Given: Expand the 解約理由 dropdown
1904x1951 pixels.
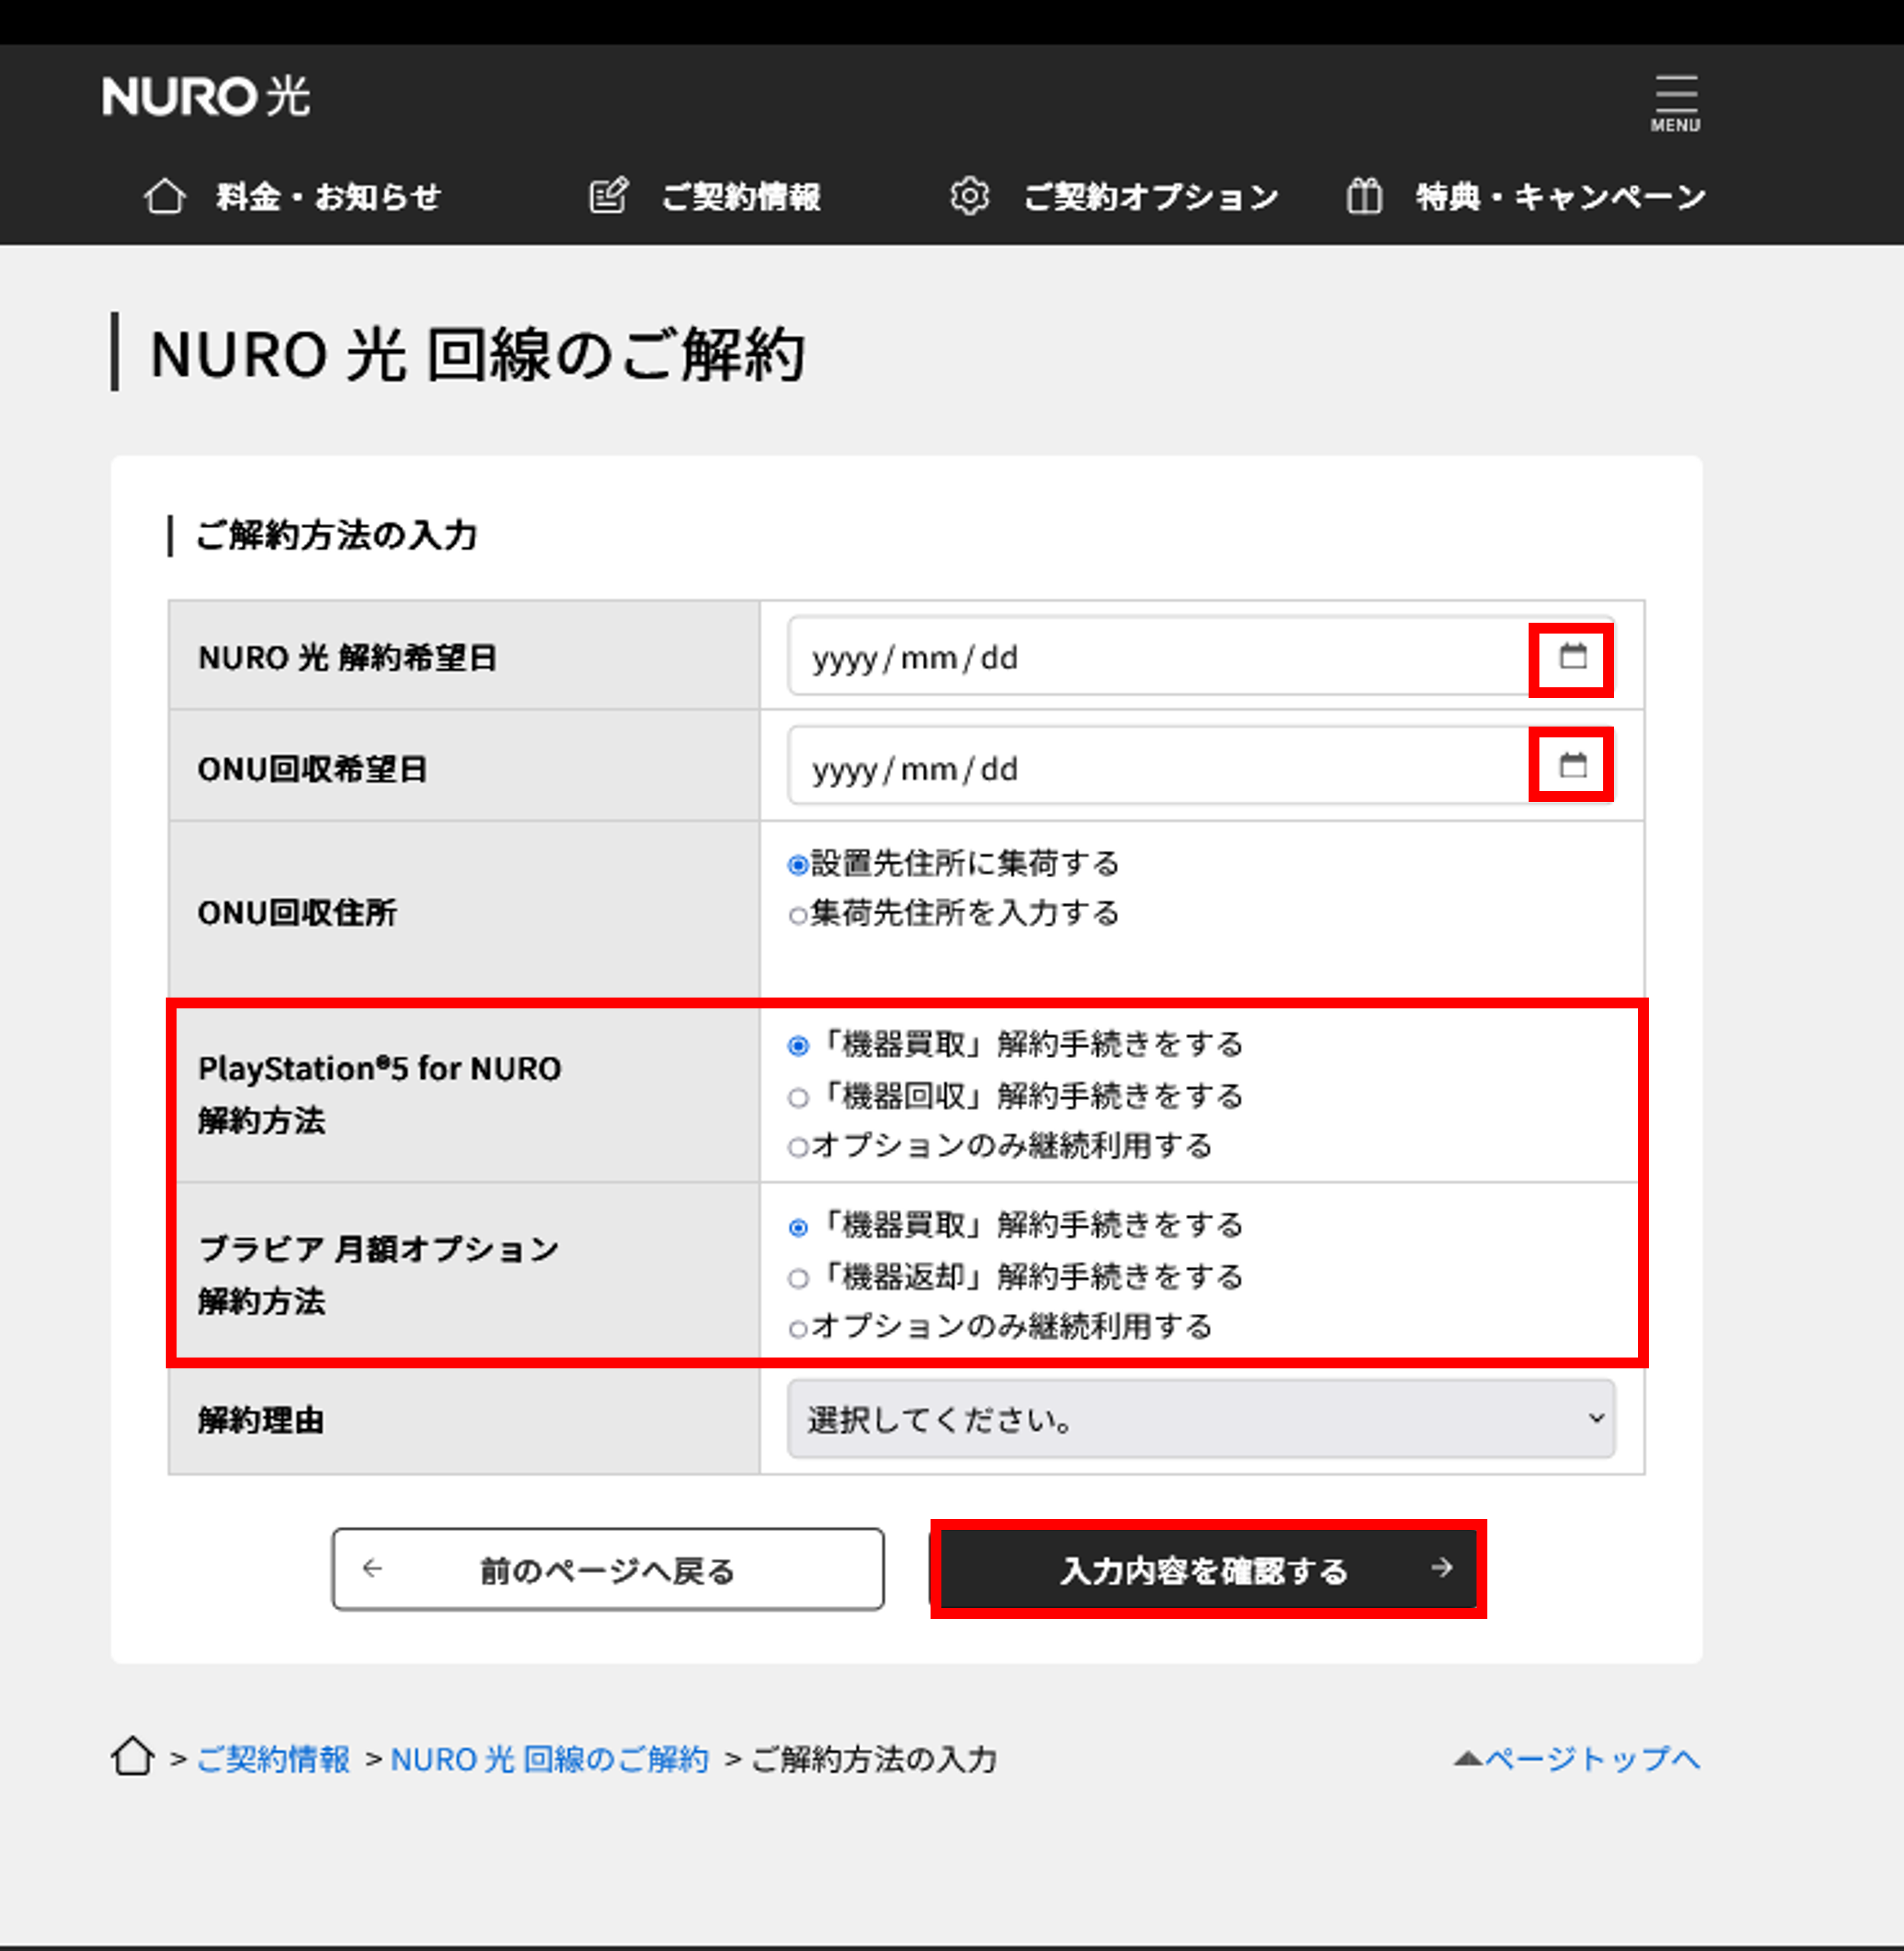Looking at the screenshot, I should 1200,1419.
